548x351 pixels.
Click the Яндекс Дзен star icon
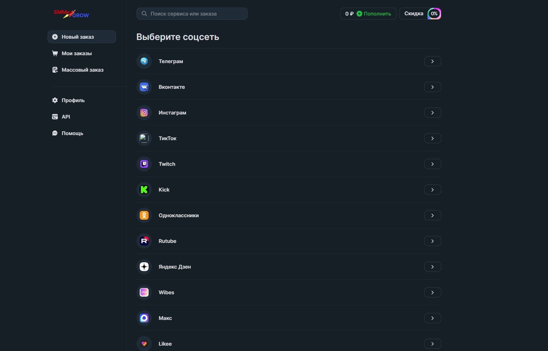144,267
